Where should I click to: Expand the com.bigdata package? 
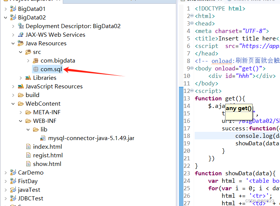pyautogui.click(x=28, y=61)
